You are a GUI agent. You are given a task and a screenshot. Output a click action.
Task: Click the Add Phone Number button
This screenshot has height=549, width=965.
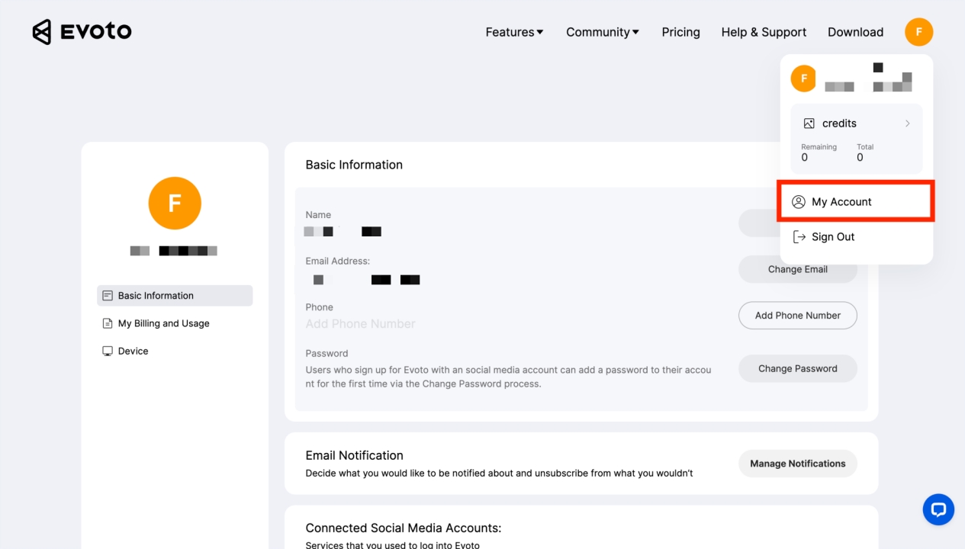[x=797, y=316]
